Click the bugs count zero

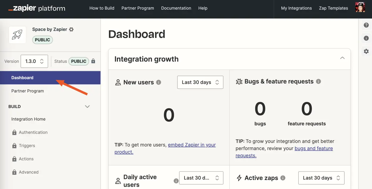(x=260, y=109)
